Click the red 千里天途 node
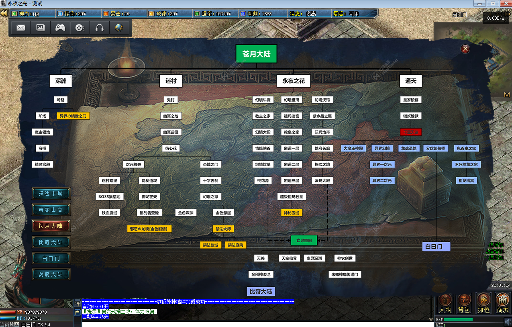Viewport: 512px width, 327px height. 411,132
